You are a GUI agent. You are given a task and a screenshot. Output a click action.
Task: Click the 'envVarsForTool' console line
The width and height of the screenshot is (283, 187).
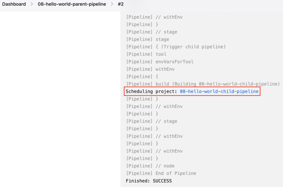pos(160,62)
